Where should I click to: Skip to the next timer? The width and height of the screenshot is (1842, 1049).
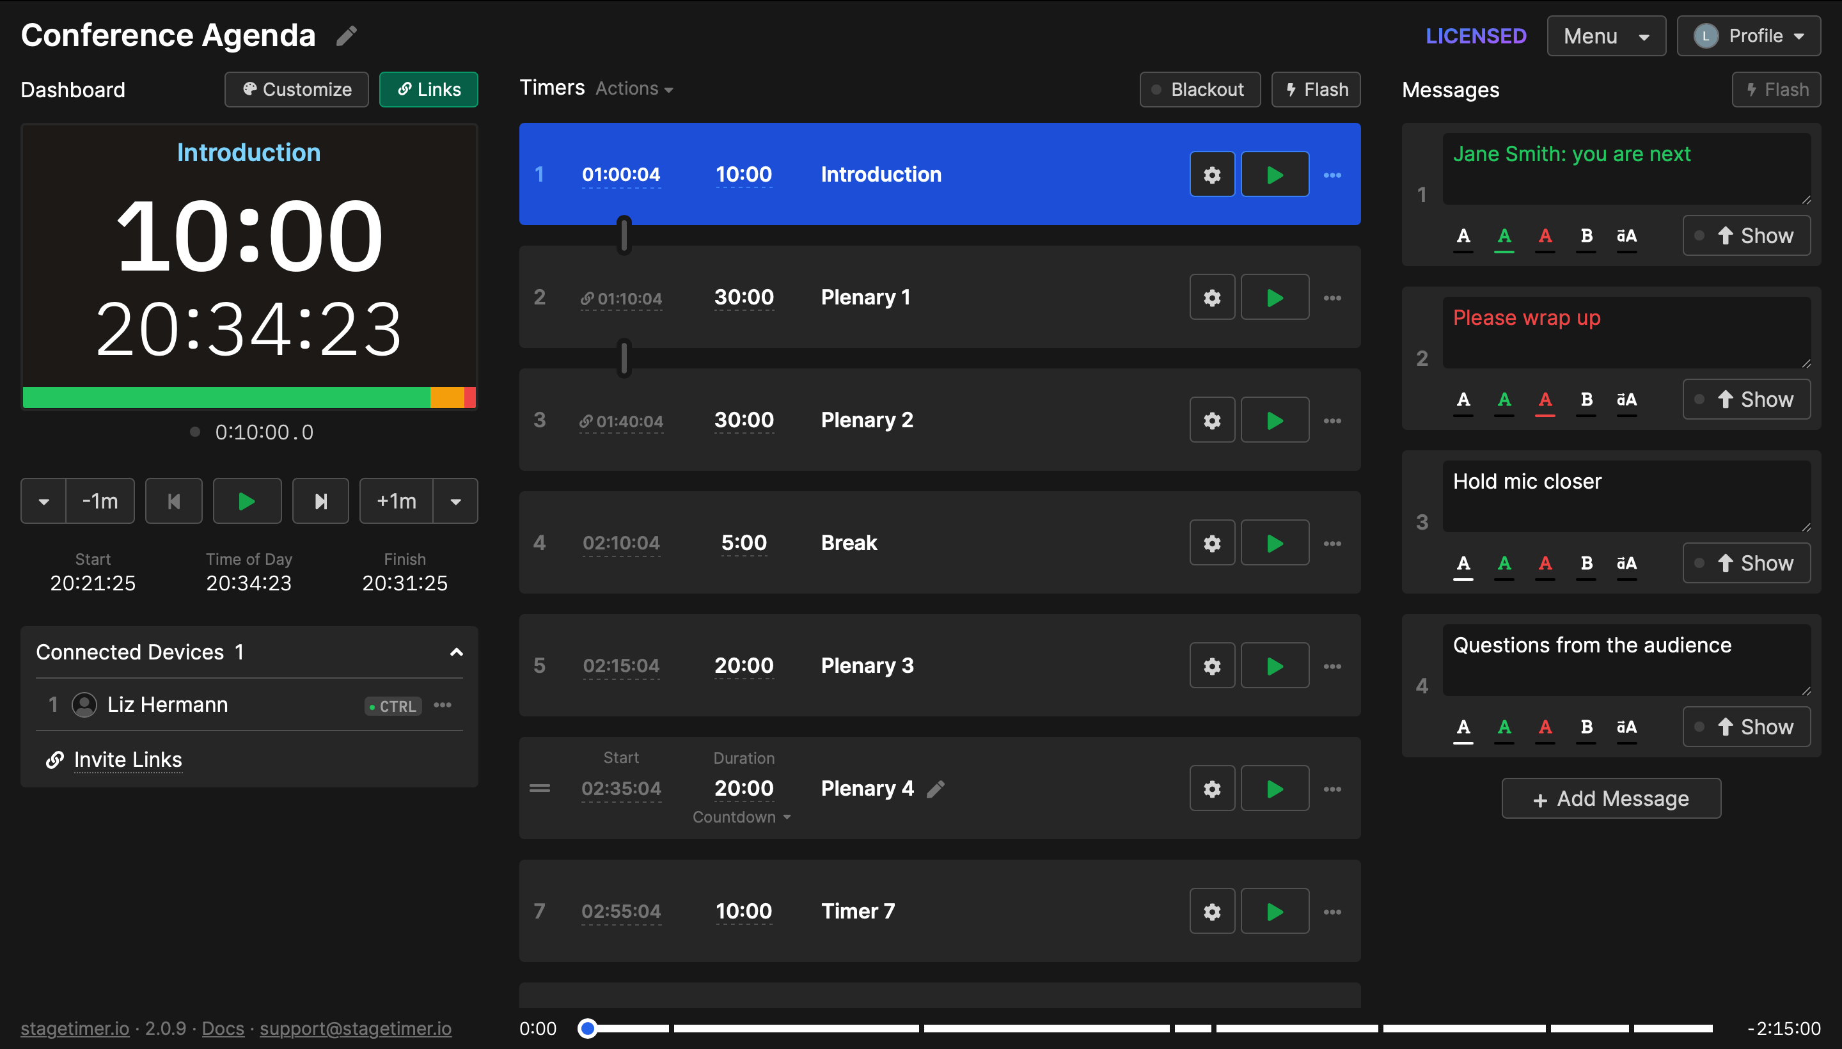pyautogui.click(x=320, y=501)
